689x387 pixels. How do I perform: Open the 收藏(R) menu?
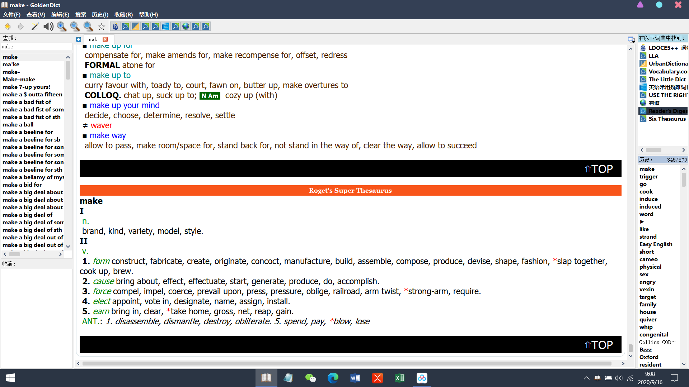[123, 14]
